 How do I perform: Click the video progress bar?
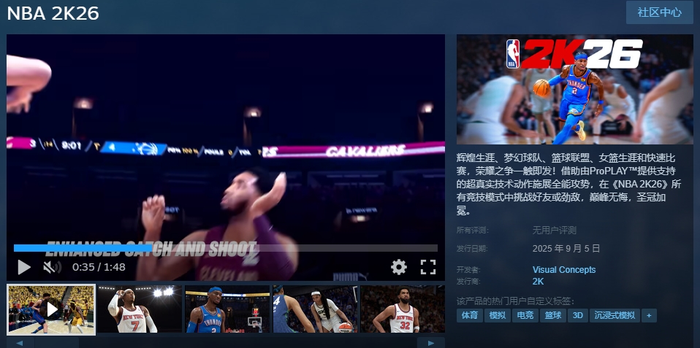pos(226,248)
